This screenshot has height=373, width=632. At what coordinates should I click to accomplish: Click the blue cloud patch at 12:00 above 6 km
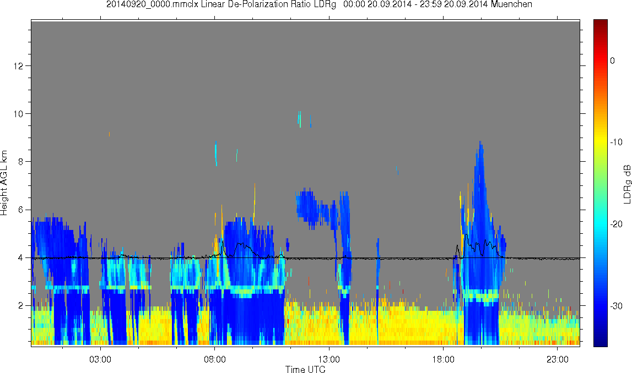tap(309, 207)
